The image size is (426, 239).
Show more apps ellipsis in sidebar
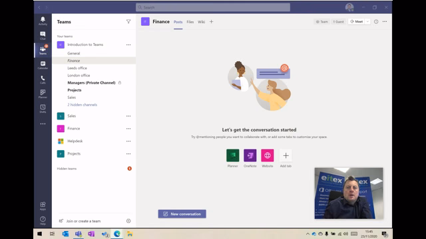[x=43, y=124]
